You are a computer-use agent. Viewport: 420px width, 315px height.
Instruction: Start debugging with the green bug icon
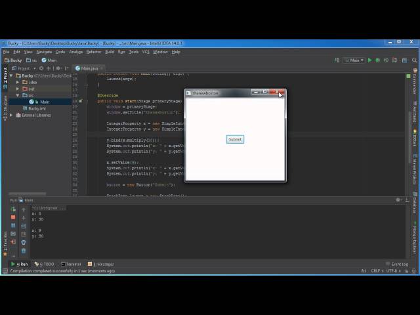pos(378,60)
